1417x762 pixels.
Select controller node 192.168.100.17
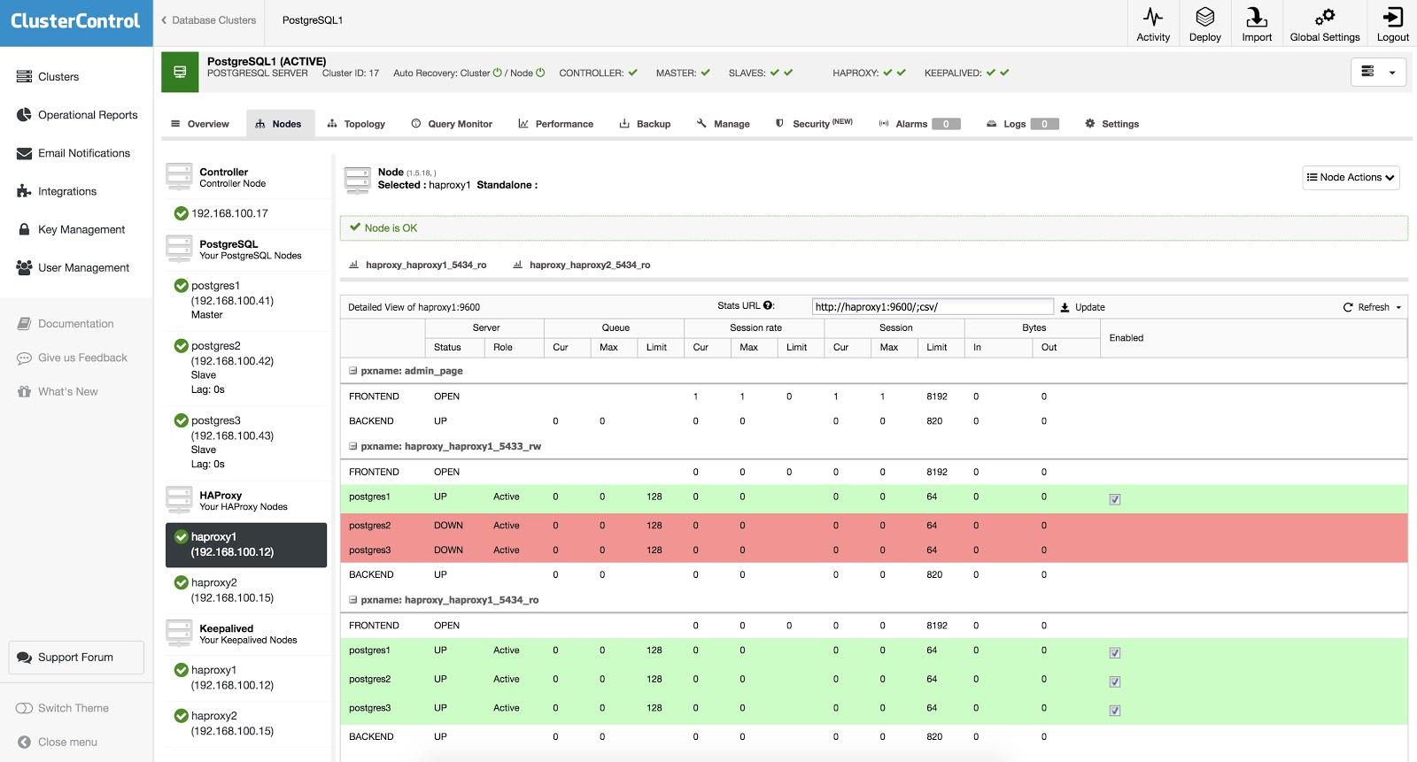tap(221, 213)
